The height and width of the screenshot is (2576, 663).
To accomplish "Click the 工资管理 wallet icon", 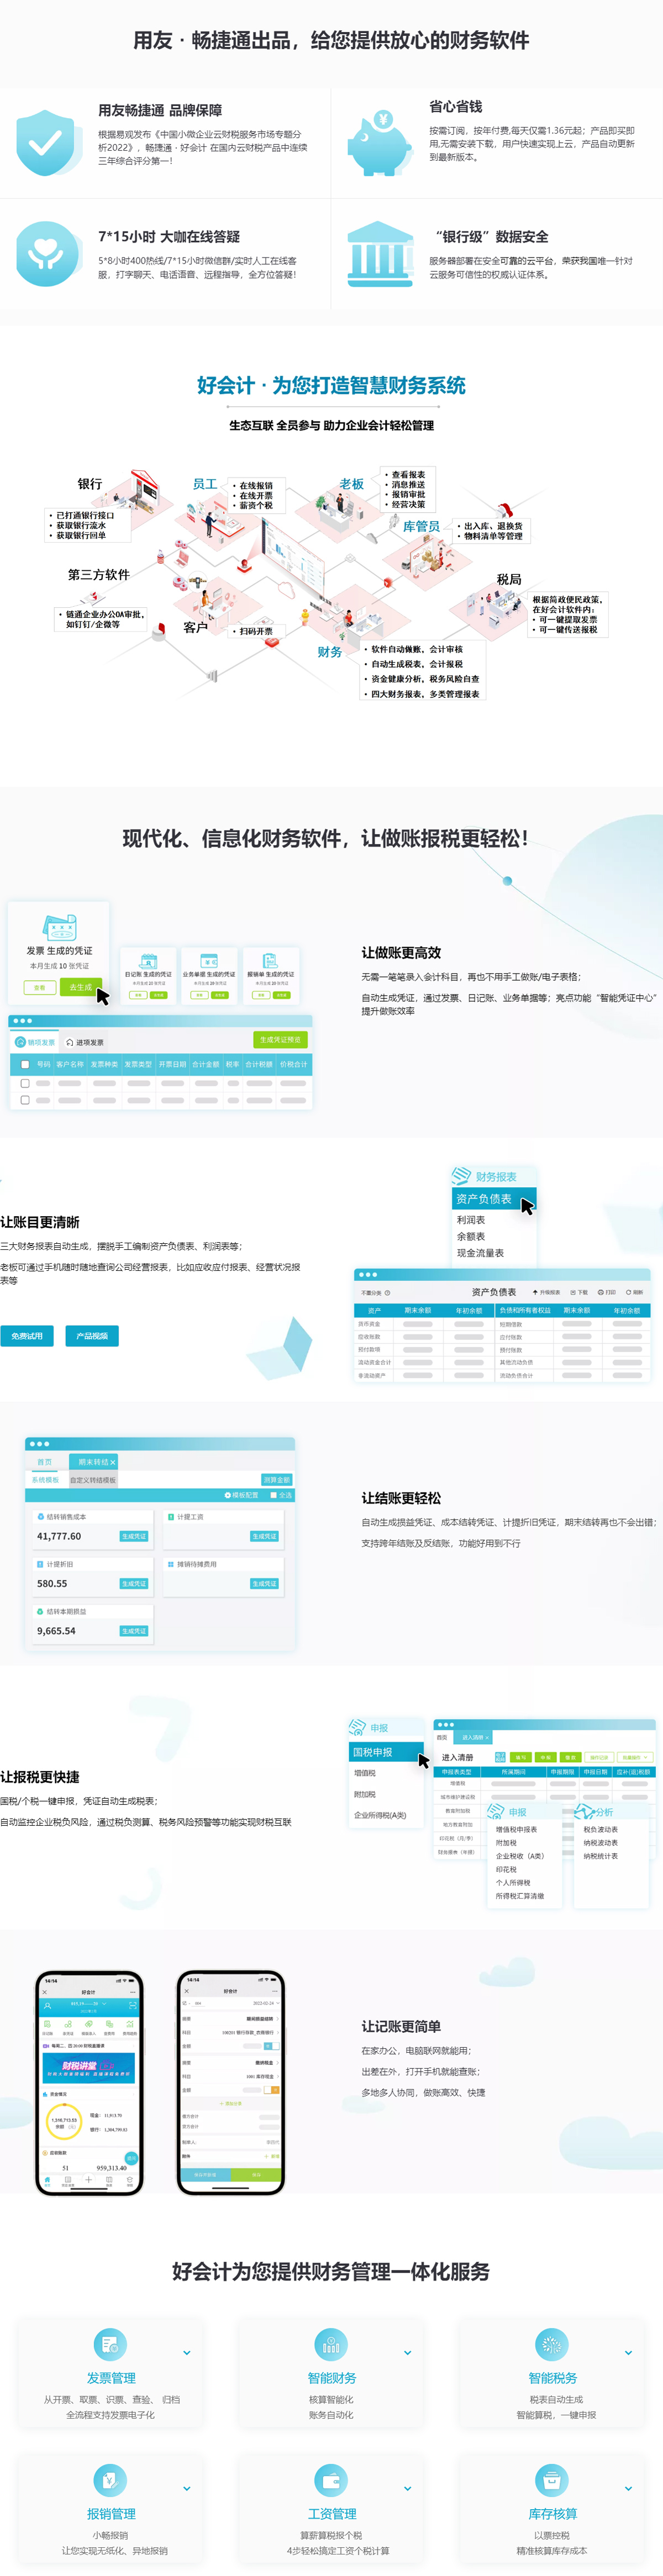I will 331,2480.
